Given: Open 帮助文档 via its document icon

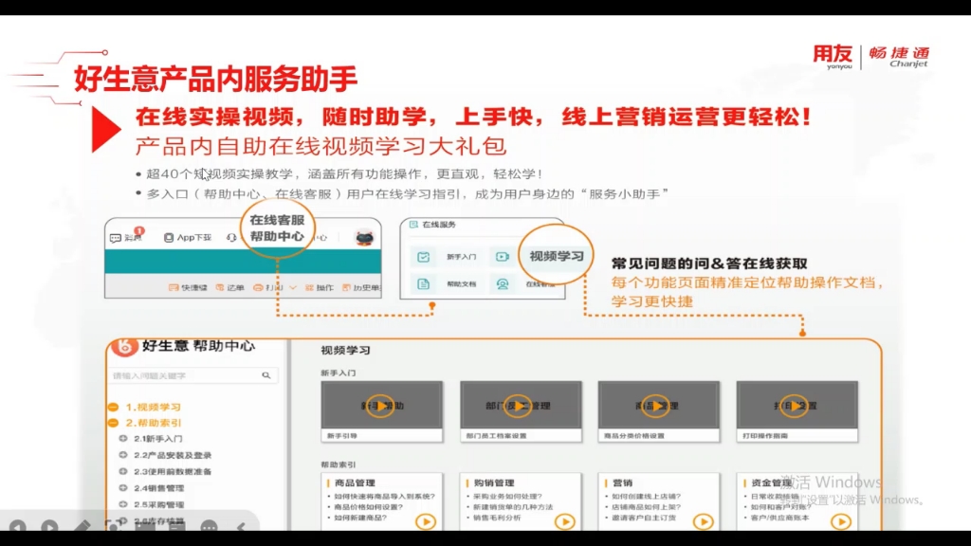Looking at the screenshot, I should 424,284.
